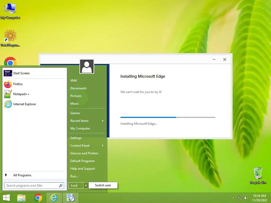
Task: Click the Start Screen icon in menu
Action: [x=8, y=73]
